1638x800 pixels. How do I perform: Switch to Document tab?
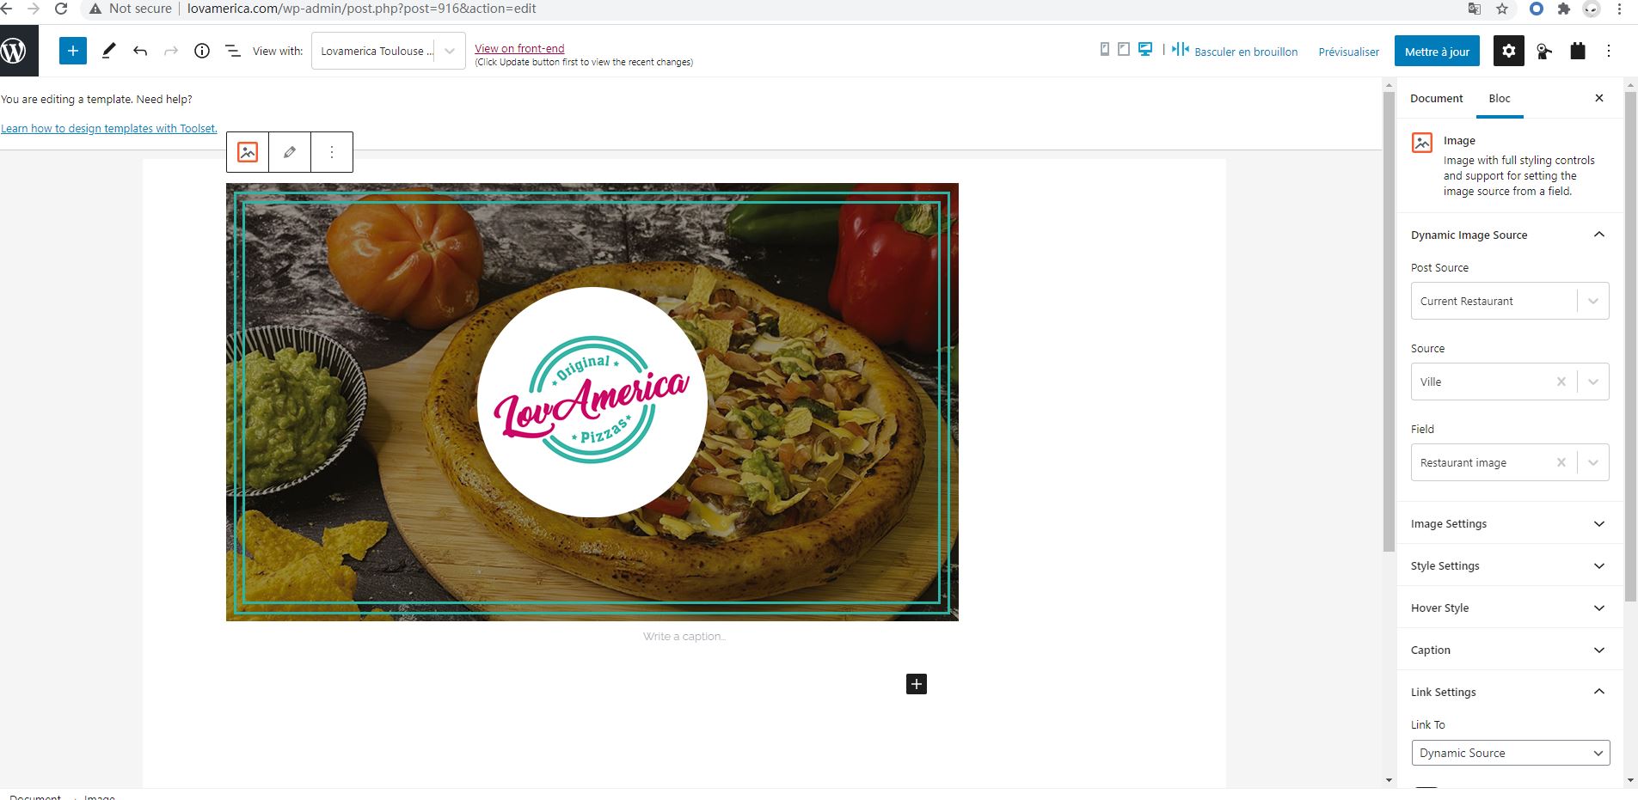[1436, 98]
